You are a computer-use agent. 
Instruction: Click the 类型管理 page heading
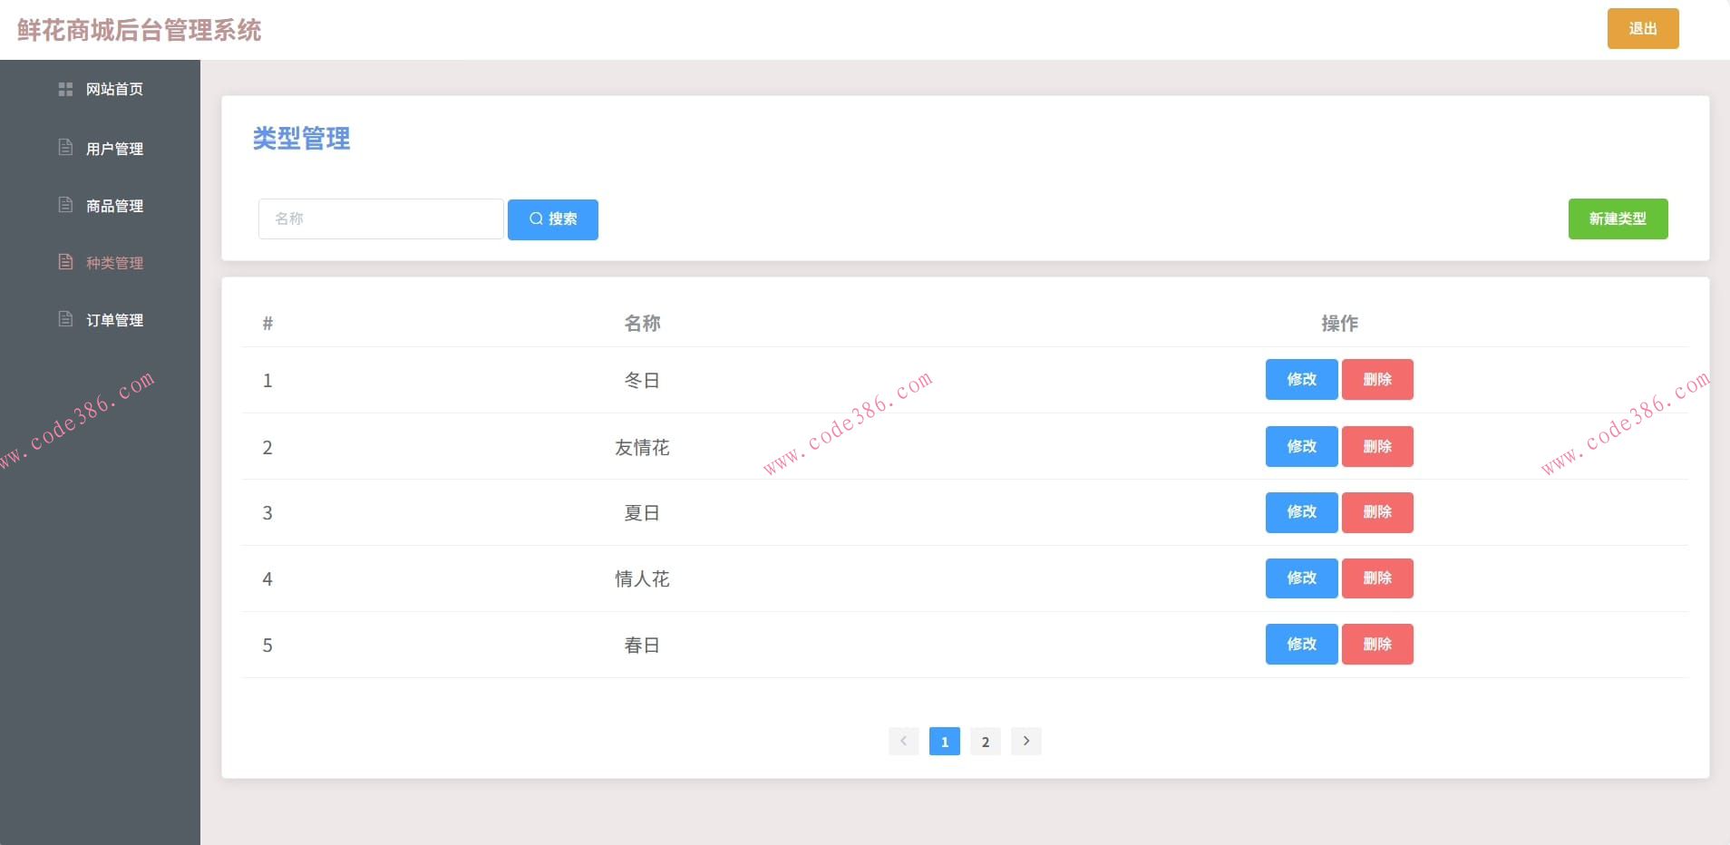(x=301, y=139)
